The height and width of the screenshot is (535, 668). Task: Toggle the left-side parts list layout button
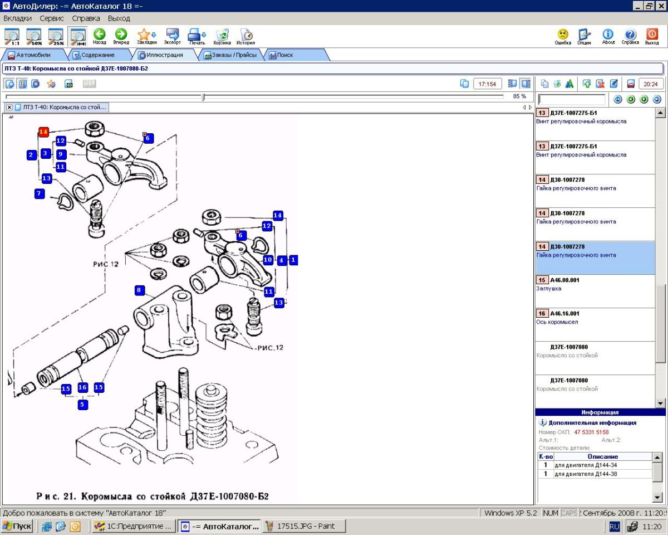pyautogui.click(x=512, y=84)
